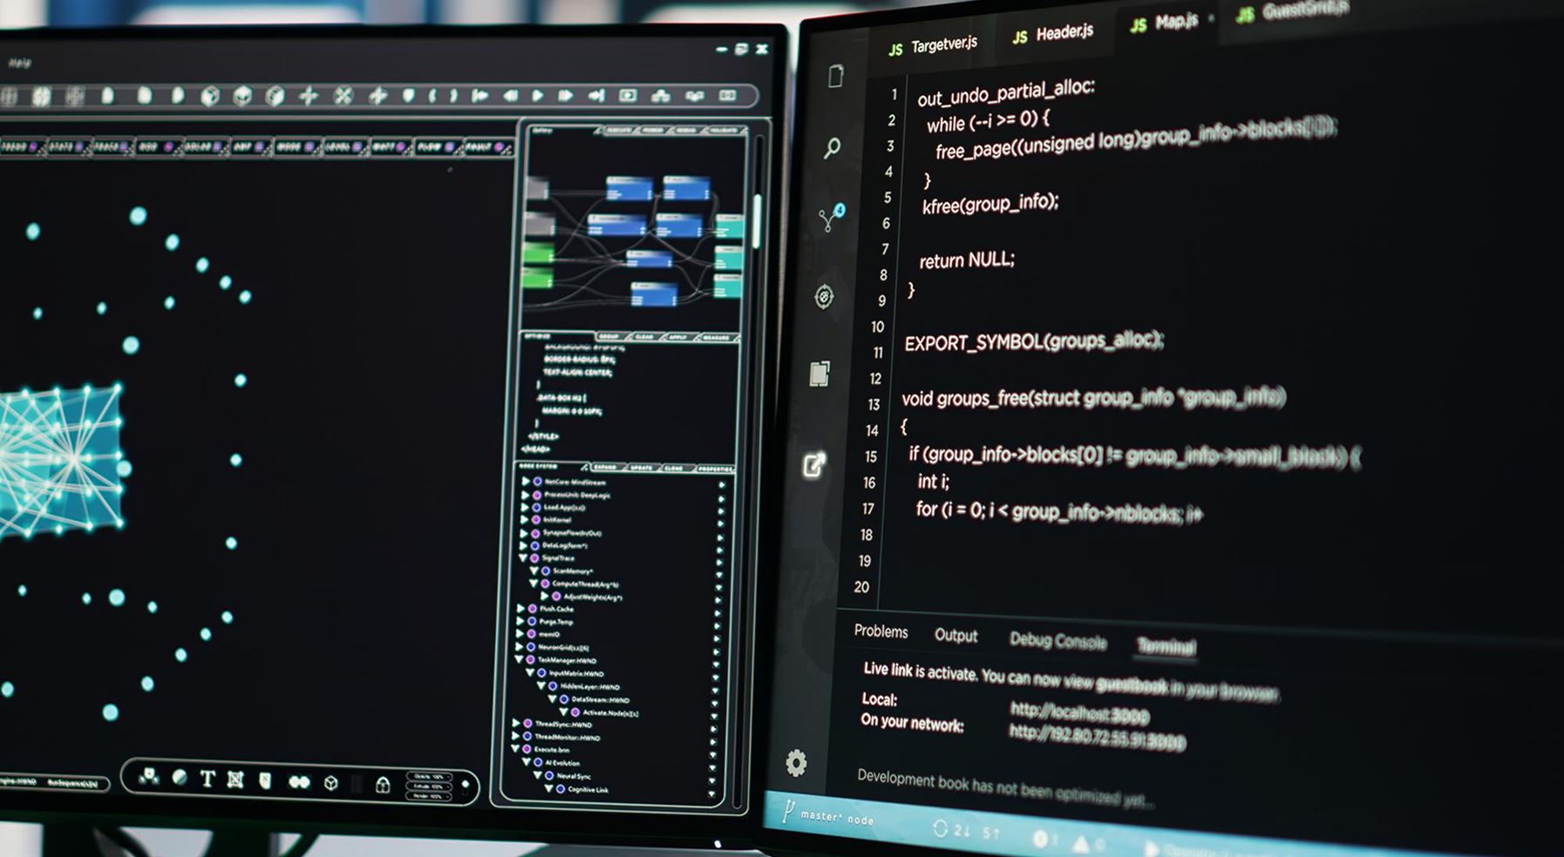Toggle the circle marker next to NetCore MindStream
Screen dimensions: 1564x857
[538, 482]
